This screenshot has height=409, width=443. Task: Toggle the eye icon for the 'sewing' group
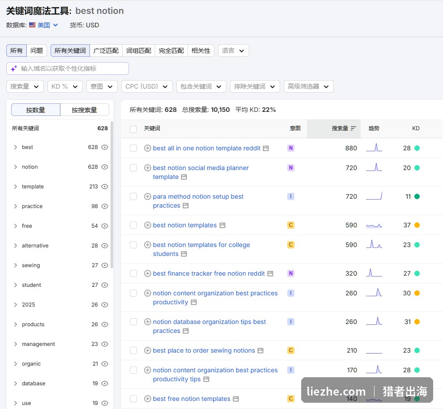click(105, 265)
